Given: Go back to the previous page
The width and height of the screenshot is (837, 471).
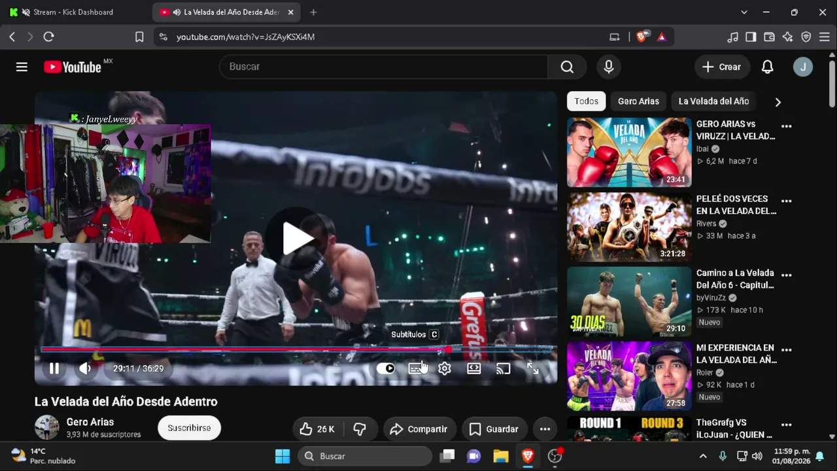Looking at the screenshot, I should point(12,37).
